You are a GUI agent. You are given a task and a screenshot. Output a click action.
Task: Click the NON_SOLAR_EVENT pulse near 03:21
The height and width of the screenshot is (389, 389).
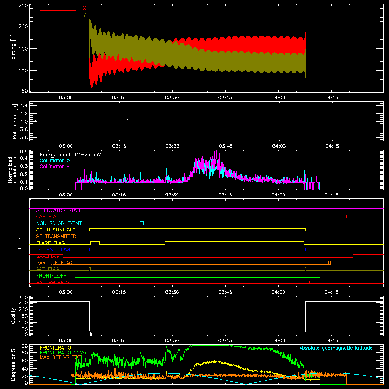tap(141, 223)
